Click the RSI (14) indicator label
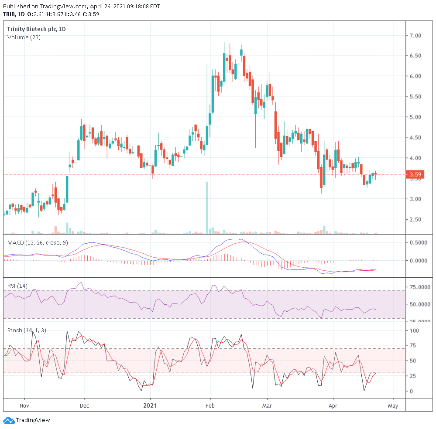The height and width of the screenshot is (429, 436). (17, 286)
